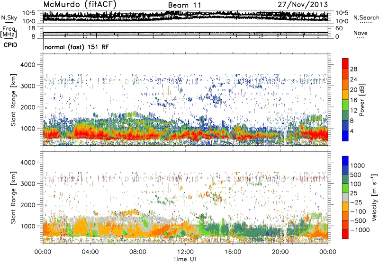
Task: Click the '12:00' time axis tick label
Action: tap(185, 252)
